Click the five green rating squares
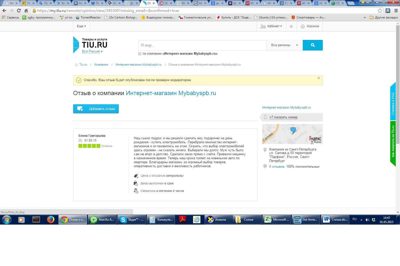 89,146
